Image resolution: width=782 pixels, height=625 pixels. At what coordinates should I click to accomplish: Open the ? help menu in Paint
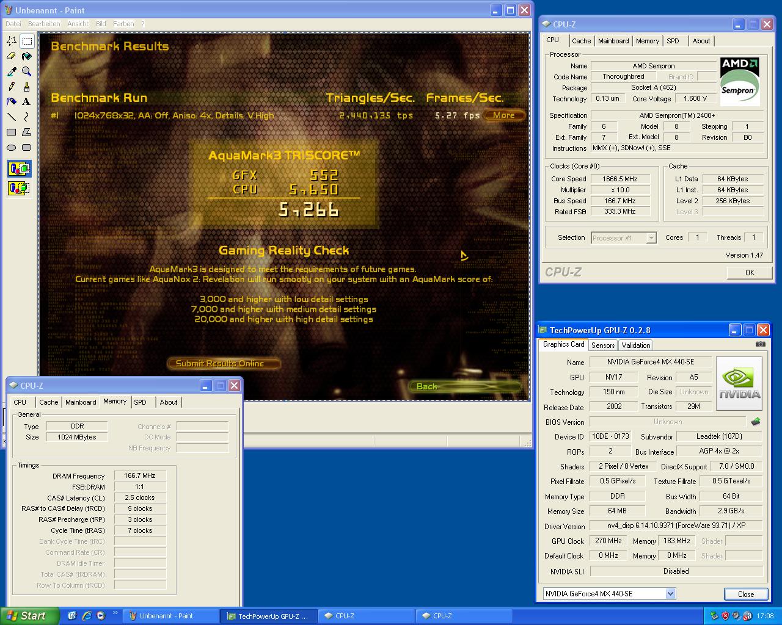(143, 24)
